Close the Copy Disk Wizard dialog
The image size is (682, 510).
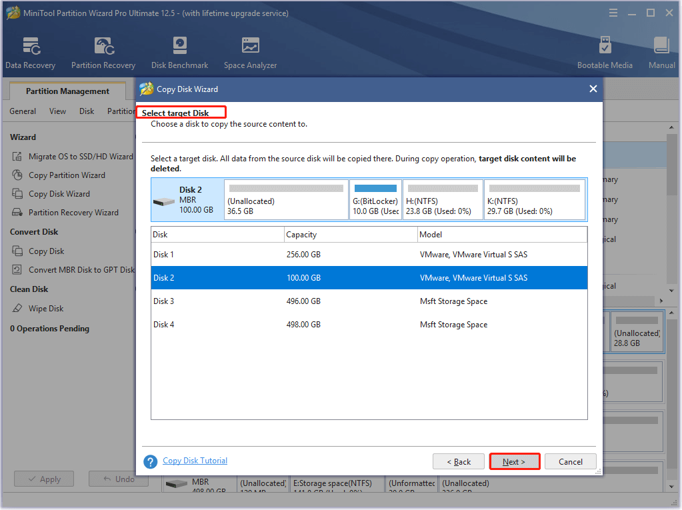(593, 89)
